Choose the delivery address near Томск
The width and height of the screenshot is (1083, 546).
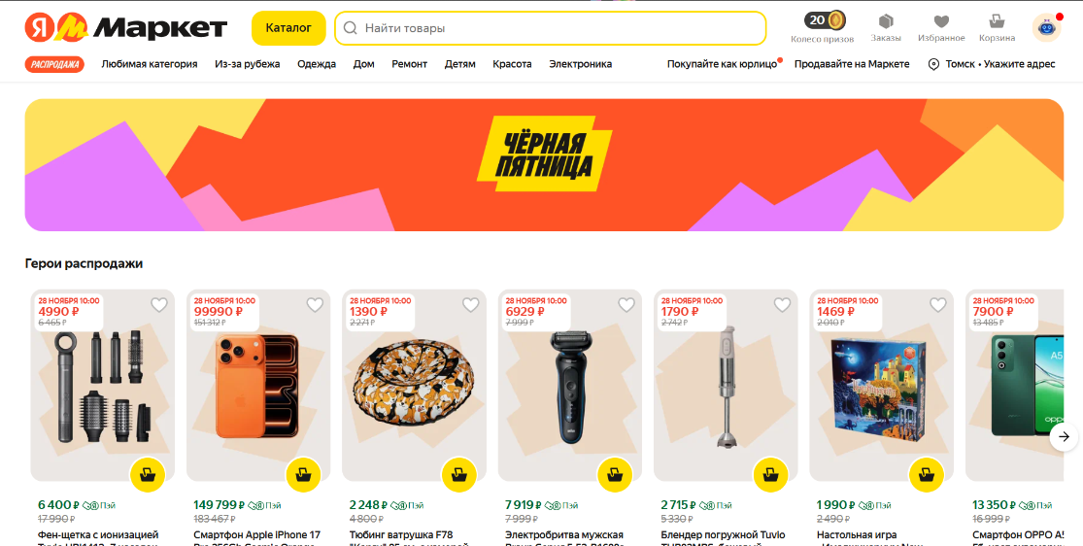(991, 64)
